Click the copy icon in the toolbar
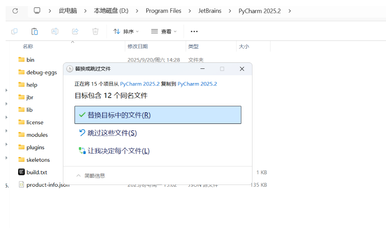386x228 pixels. coord(14,31)
